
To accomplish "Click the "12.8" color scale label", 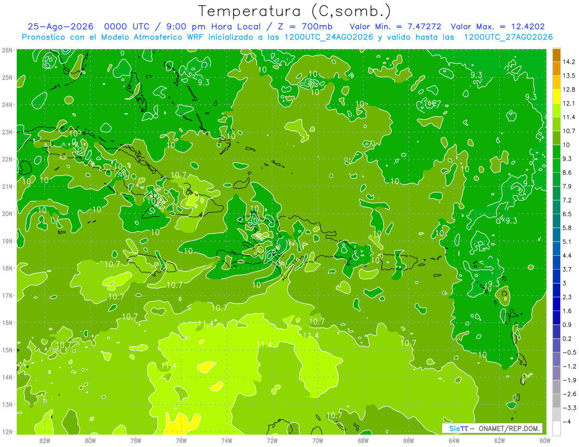I will point(569,89).
